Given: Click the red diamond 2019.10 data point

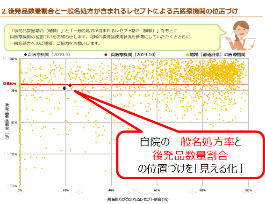Looking at the screenshot, I should click(70, 86).
